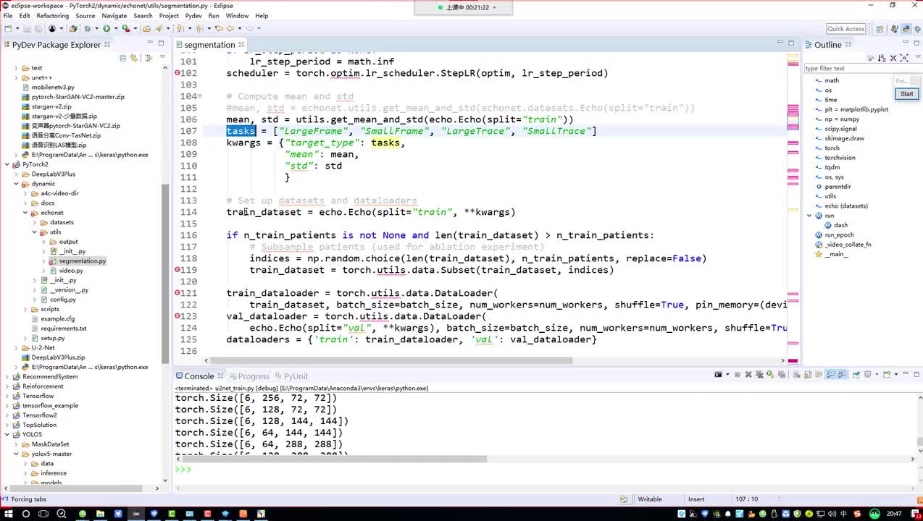
Task: Open the Open Console dropdown arrow
Action: (x=895, y=375)
